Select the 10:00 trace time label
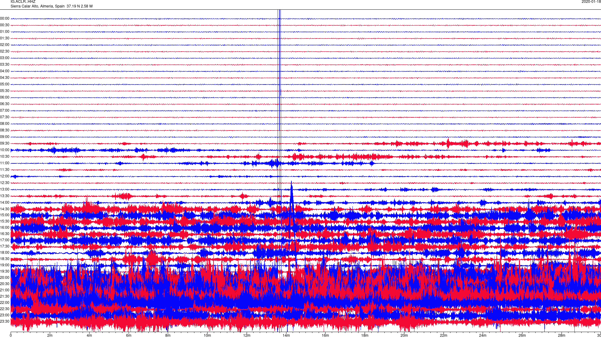This screenshot has width=601, height=338. coord(5,150)
